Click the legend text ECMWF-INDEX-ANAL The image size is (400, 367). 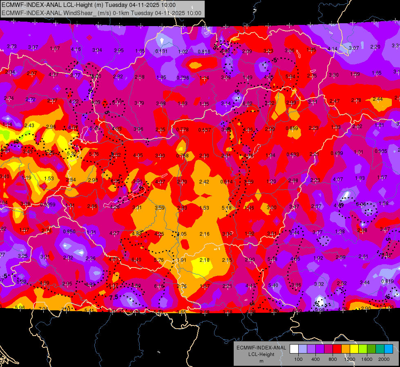(261, 348)
